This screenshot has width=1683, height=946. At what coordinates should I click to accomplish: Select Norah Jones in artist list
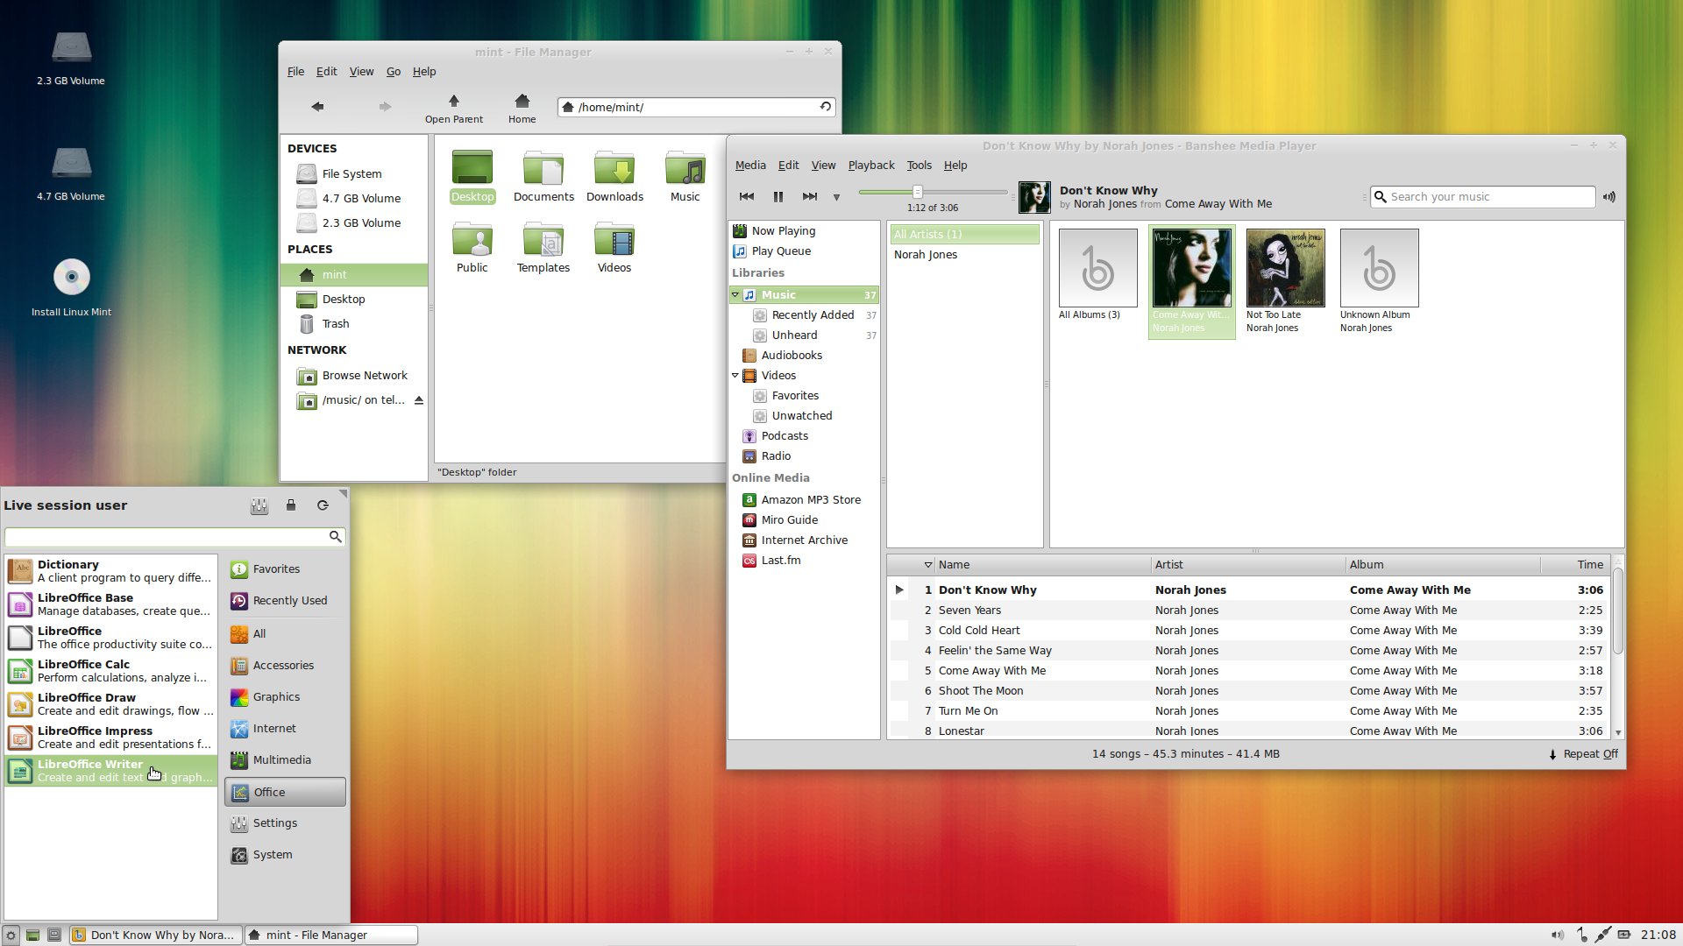[x=926, y=255]
